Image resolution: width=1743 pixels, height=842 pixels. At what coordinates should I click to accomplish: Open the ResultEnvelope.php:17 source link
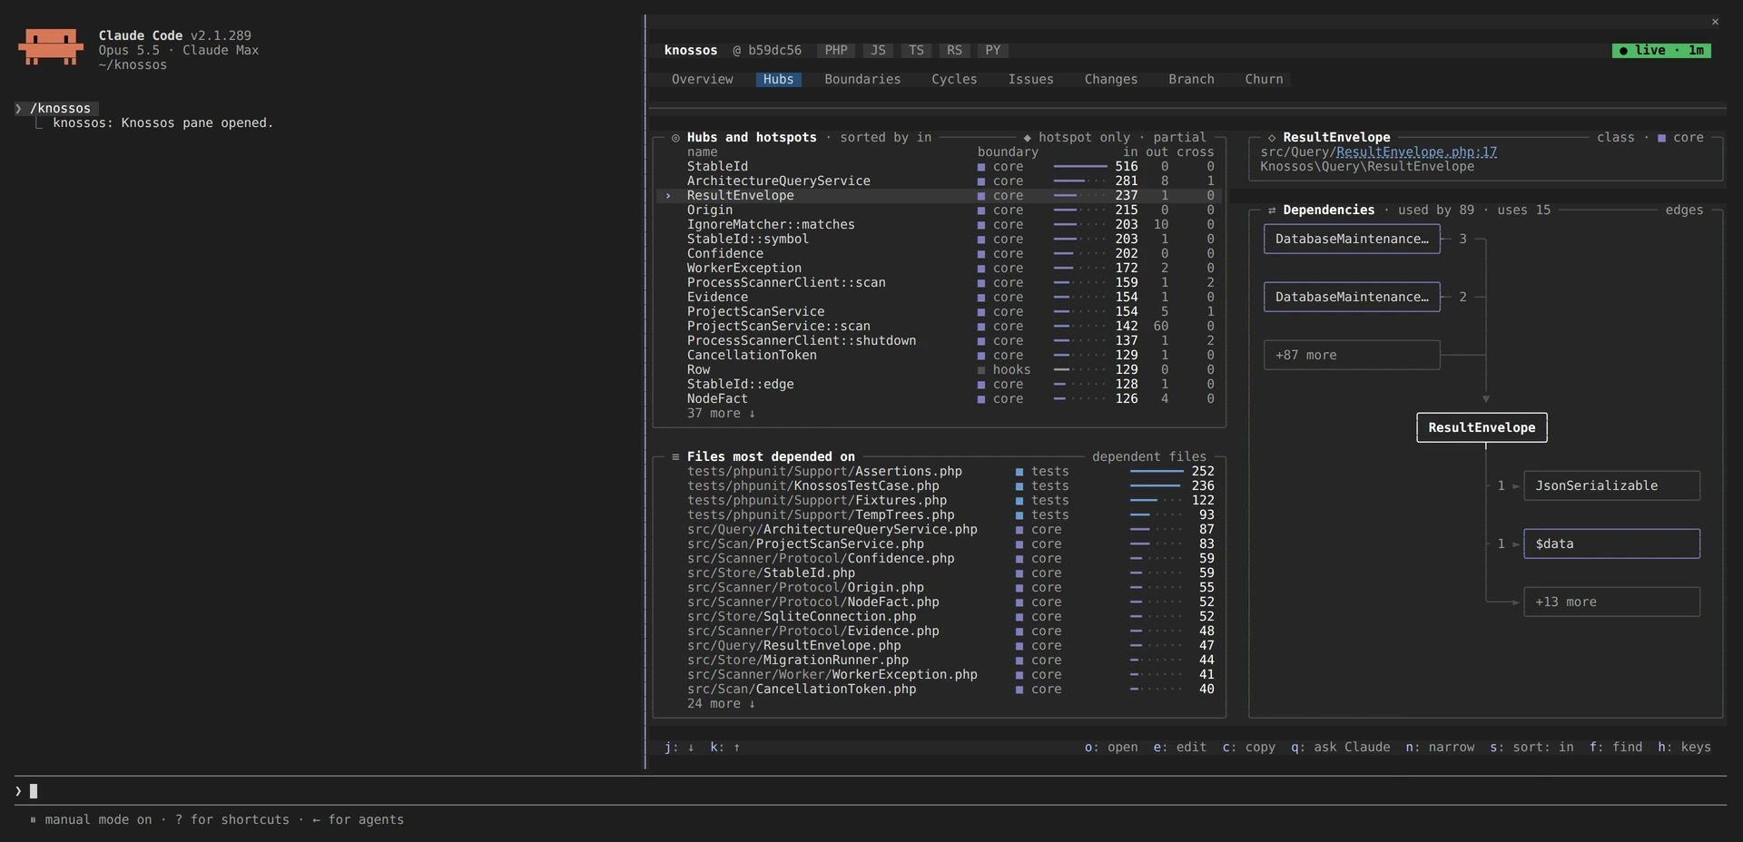pyautogui.click(x=1416, y=152)
